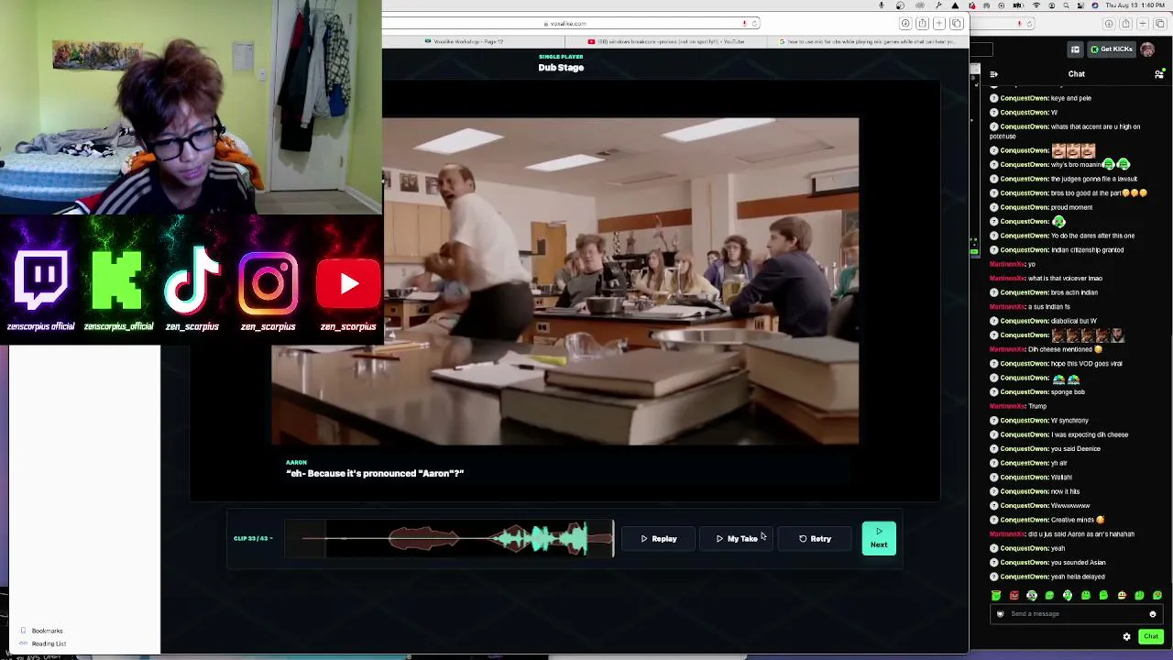
Task: Switch to the YouTube windows breakcore tab
Action: tap(666, 41)
